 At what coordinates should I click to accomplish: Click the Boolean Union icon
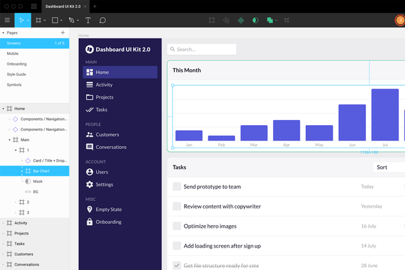[x=270, y=20]
